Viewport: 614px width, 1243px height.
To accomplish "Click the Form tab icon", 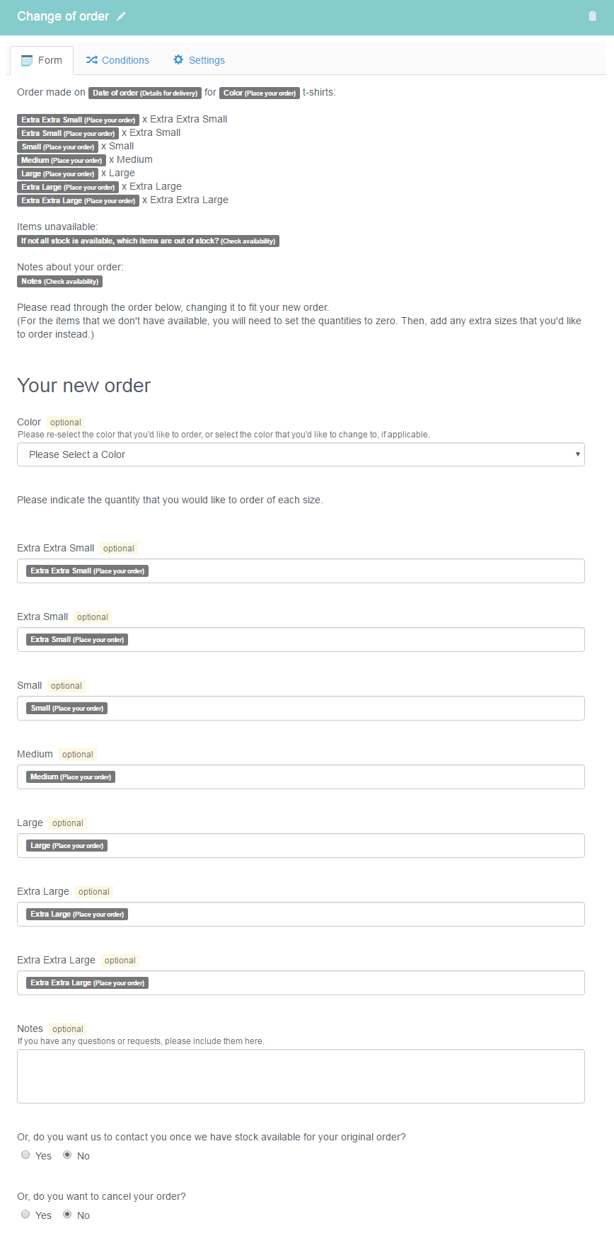I will [x=27, y=61].
